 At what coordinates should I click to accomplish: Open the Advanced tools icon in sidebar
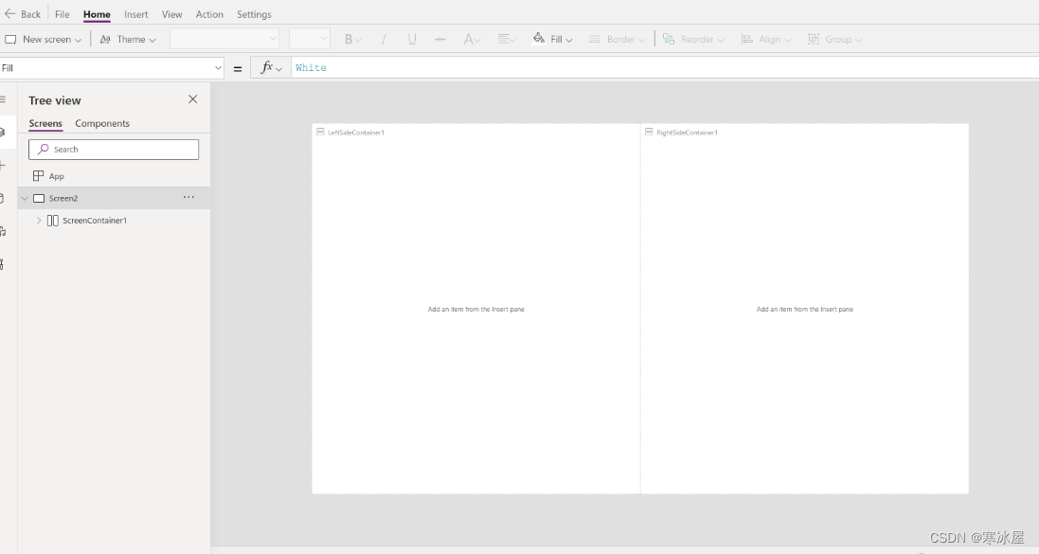point(3,264)
